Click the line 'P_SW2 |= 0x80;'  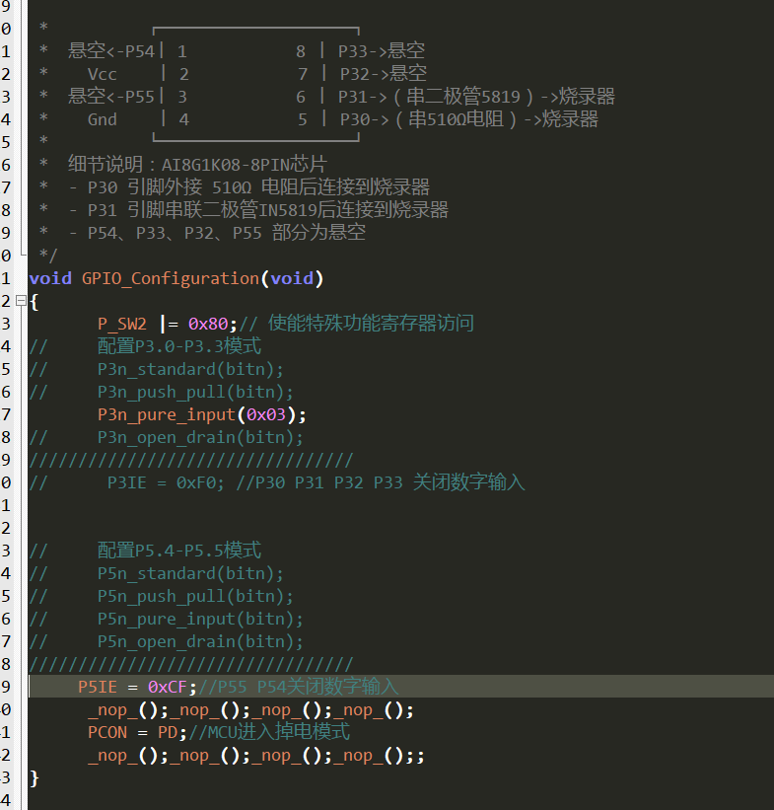[168, 324]
